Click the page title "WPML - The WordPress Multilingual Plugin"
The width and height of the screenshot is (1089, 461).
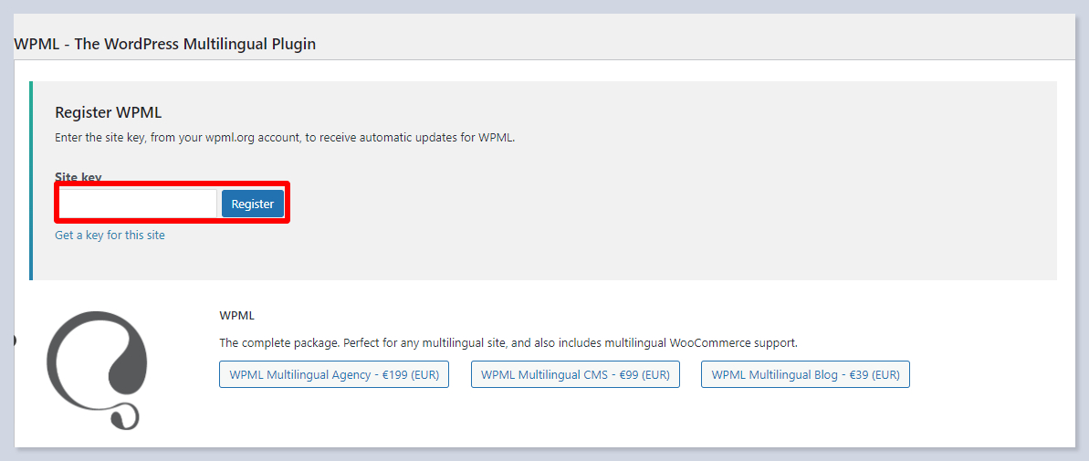165,44
